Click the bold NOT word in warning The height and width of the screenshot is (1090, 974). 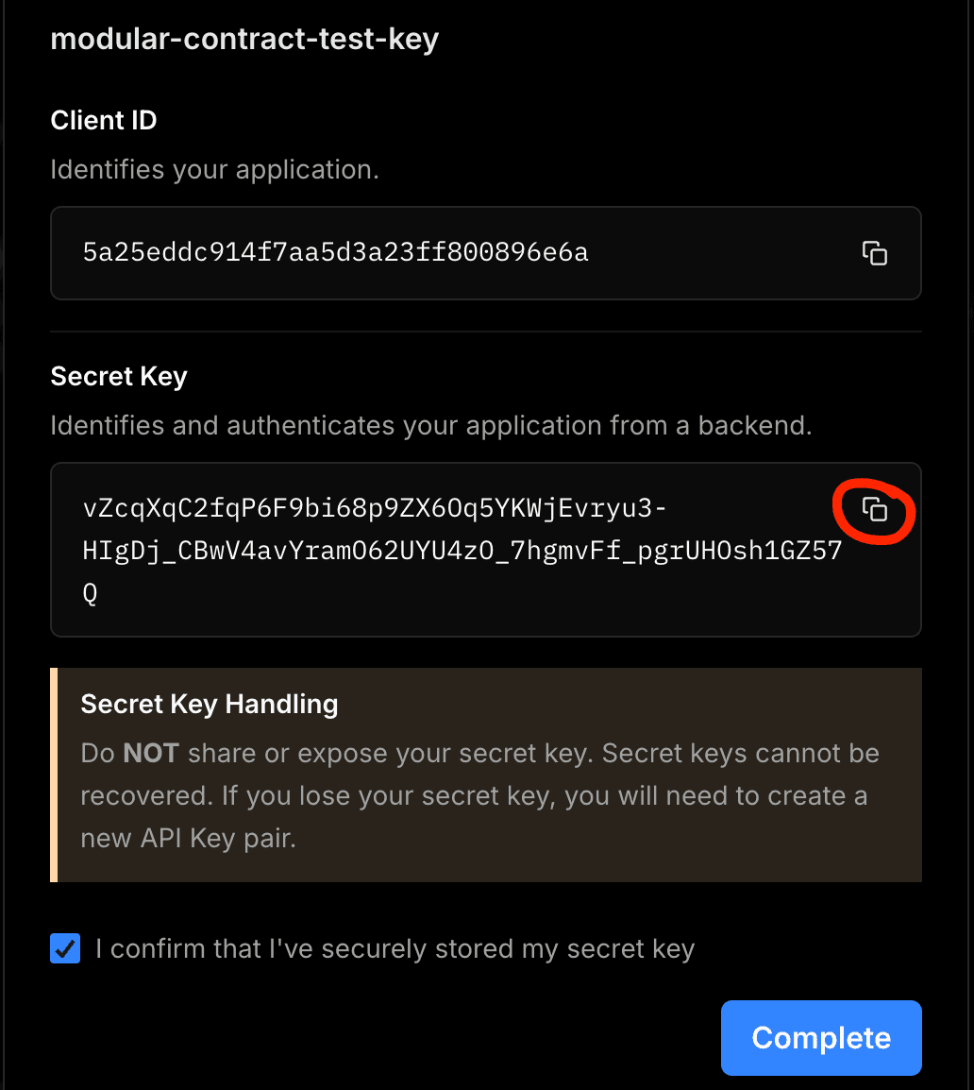point(151,754)
